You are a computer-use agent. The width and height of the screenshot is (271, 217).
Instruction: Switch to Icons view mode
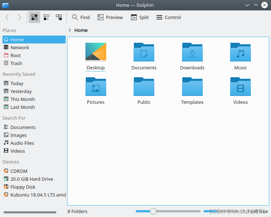pyautogui.click(x=34, y=17)
